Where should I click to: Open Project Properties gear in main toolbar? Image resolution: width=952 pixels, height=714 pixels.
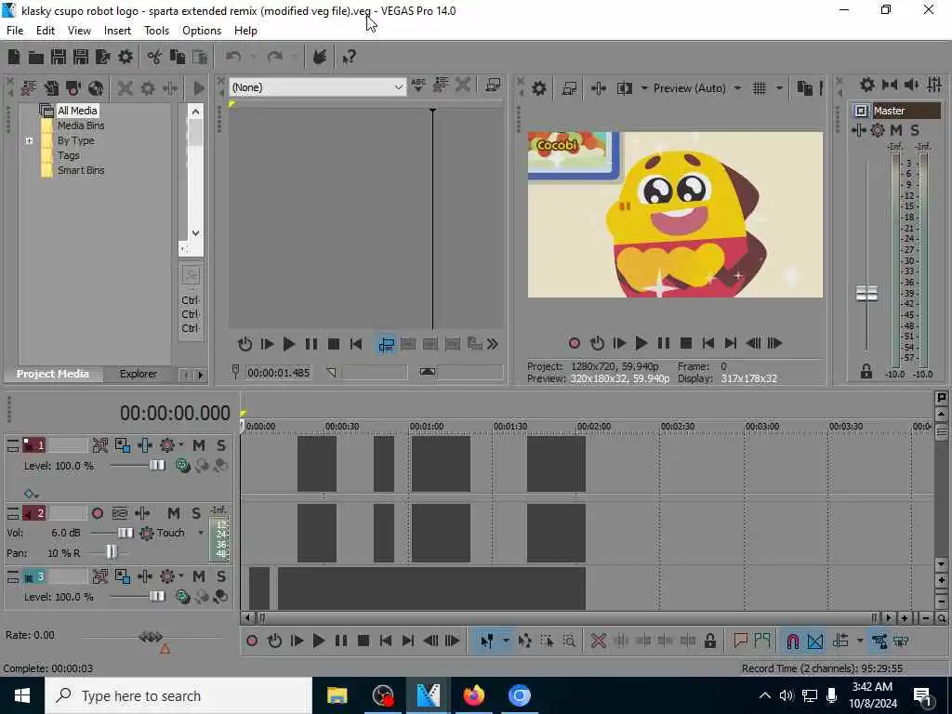[x=126, y=57]
